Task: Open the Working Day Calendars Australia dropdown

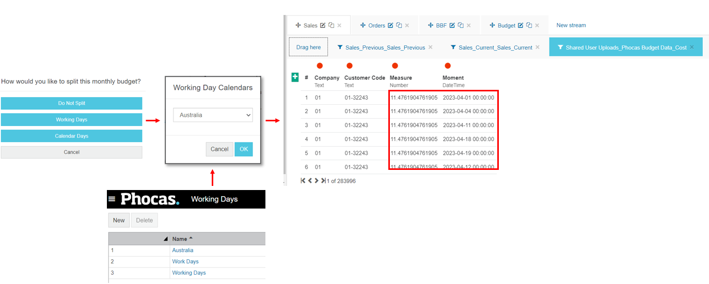Action: click(213, 115)
